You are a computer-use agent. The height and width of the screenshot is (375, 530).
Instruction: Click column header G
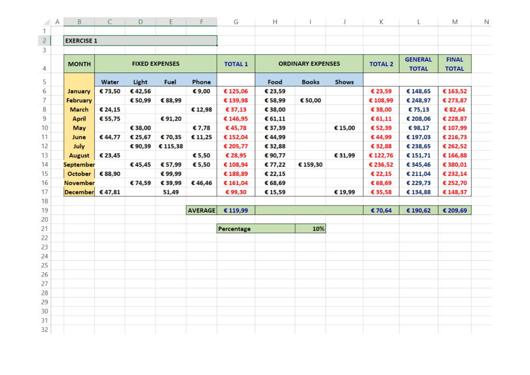coord(236,22)
